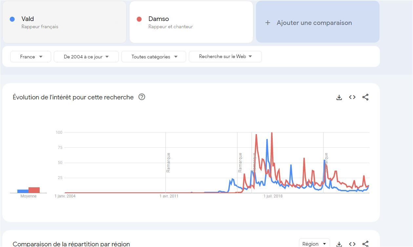Share the regional comparison section
Screen dimensions: 413x247
[365, 244]
